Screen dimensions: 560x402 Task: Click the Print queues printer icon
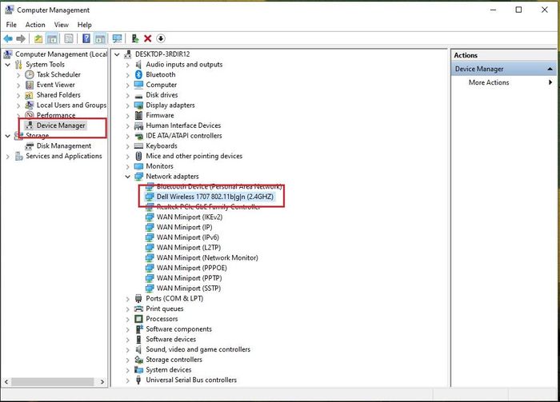pos(138,308)
